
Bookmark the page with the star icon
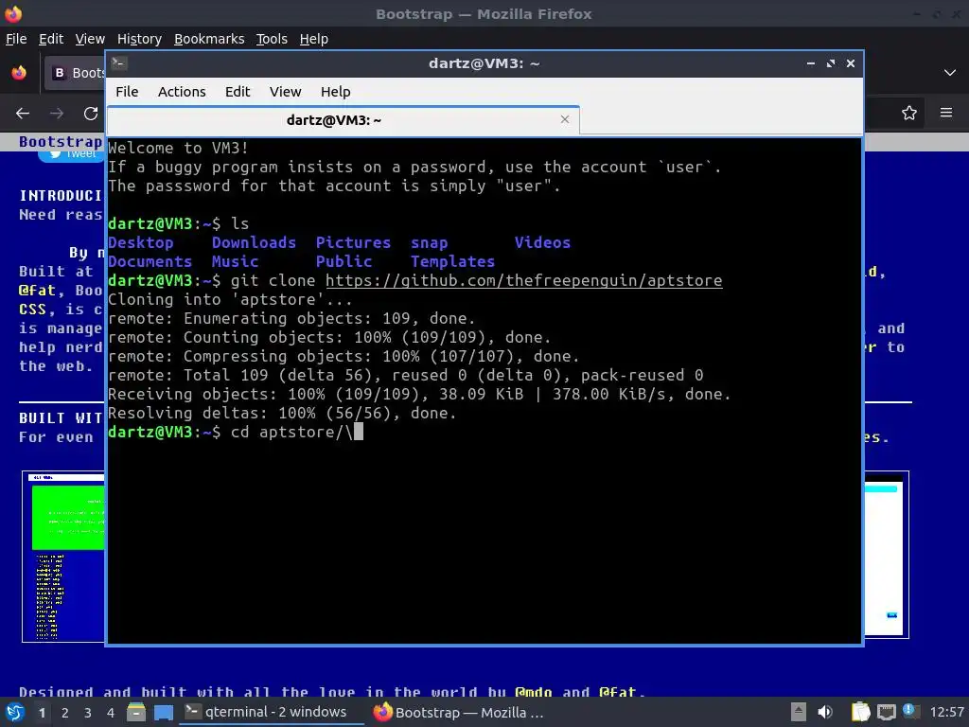coord(909,113)
